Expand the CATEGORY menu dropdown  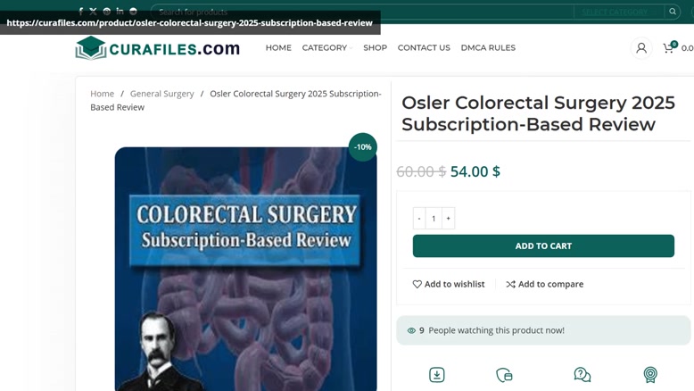coord(327,48)
